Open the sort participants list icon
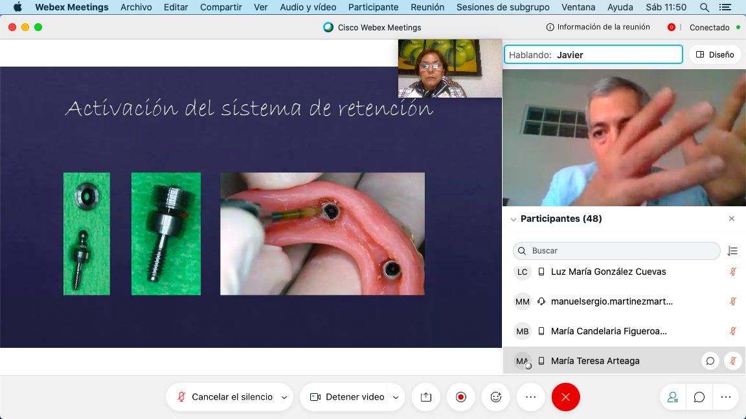 (x=732, y=251)
